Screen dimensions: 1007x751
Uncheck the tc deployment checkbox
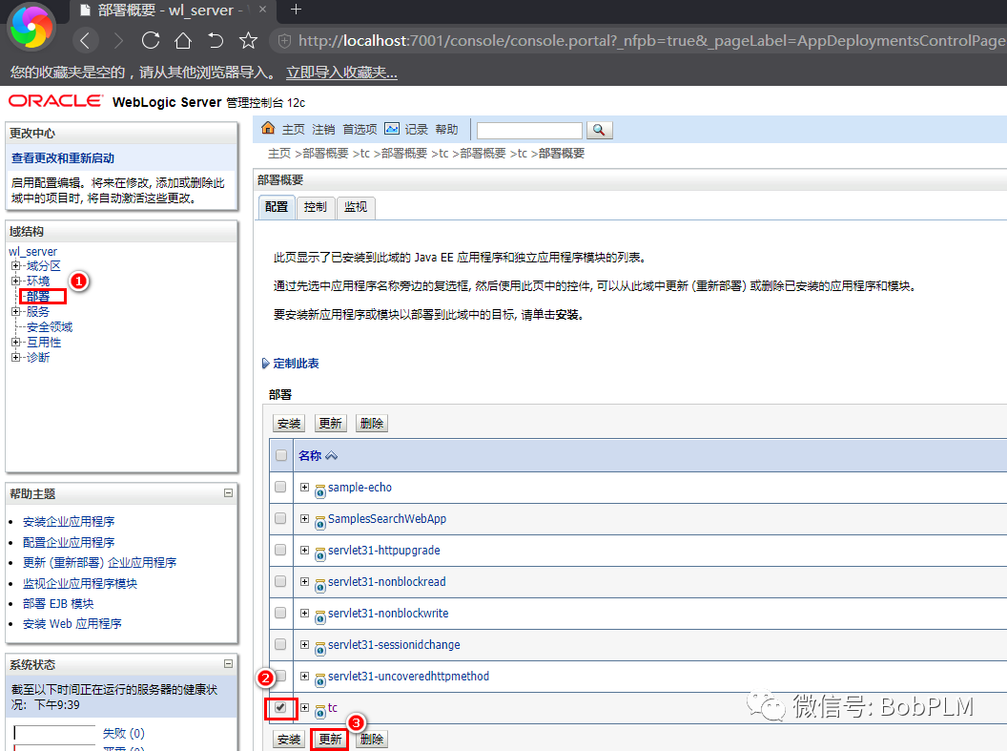tap(280, 707)
